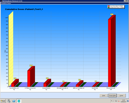Screen dimensions: 129x103
Task: Launch PowerShell from the taskbar
Action: click(14, 101)
